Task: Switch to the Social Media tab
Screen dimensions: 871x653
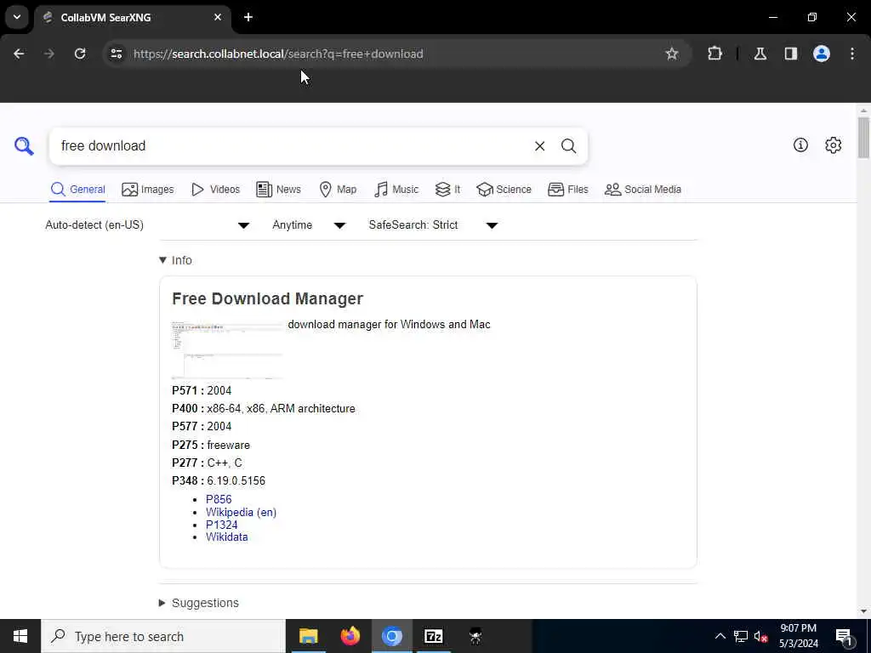Action: click(x=643, y=190)
